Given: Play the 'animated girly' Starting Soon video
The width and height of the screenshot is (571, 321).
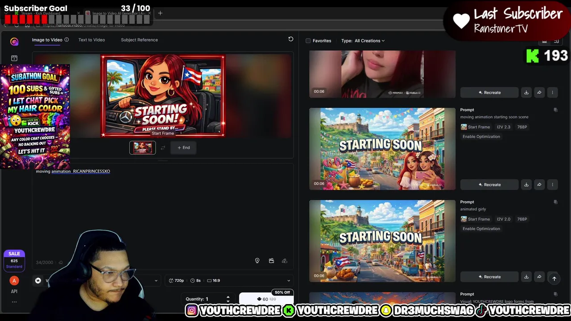Looking at the screenshot, I should [382, 241].
